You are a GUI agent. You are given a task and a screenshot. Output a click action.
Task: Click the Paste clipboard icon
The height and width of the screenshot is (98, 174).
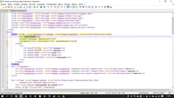pyautogui.click(x=30, y=7)
